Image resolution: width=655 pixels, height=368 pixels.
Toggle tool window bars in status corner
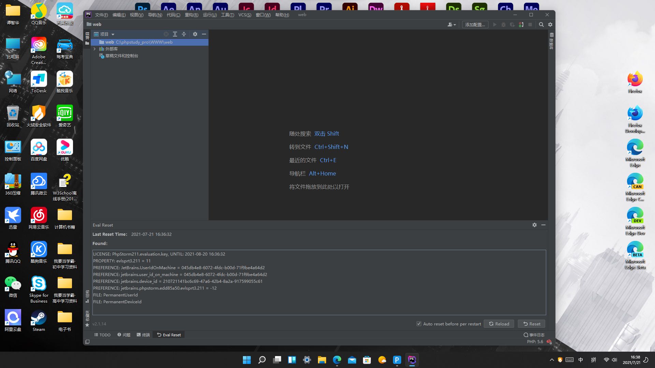87,342
